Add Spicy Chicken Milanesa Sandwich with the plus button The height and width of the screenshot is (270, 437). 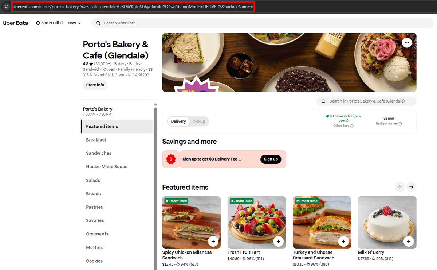pos(213,241)
